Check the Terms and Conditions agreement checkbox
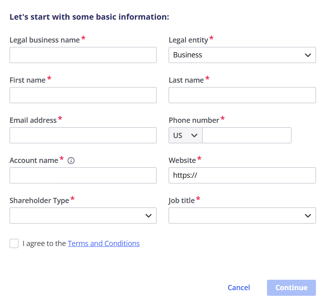The height and width of the screenshot is (301, 326). (14, 243)
